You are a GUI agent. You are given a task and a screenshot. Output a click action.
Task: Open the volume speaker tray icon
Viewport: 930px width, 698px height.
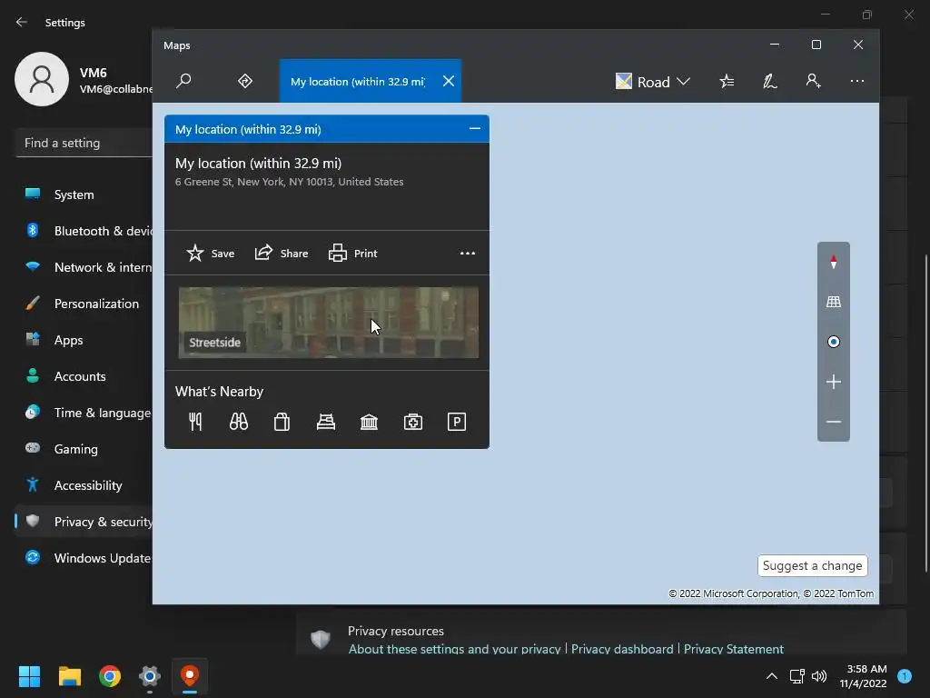click(819, 676)
